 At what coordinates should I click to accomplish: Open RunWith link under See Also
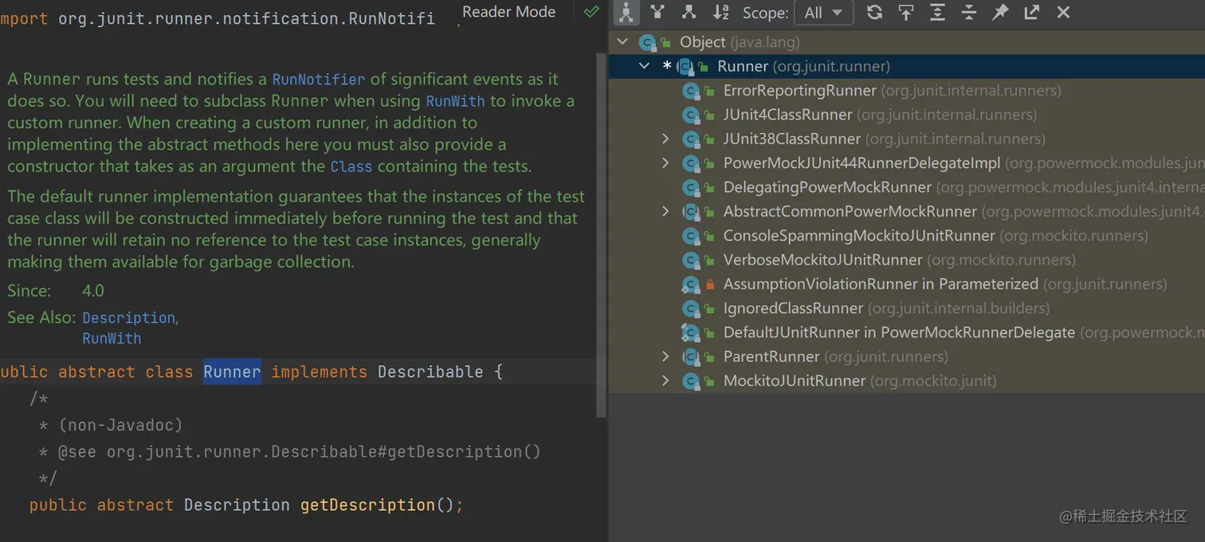(x=112, y=338)
